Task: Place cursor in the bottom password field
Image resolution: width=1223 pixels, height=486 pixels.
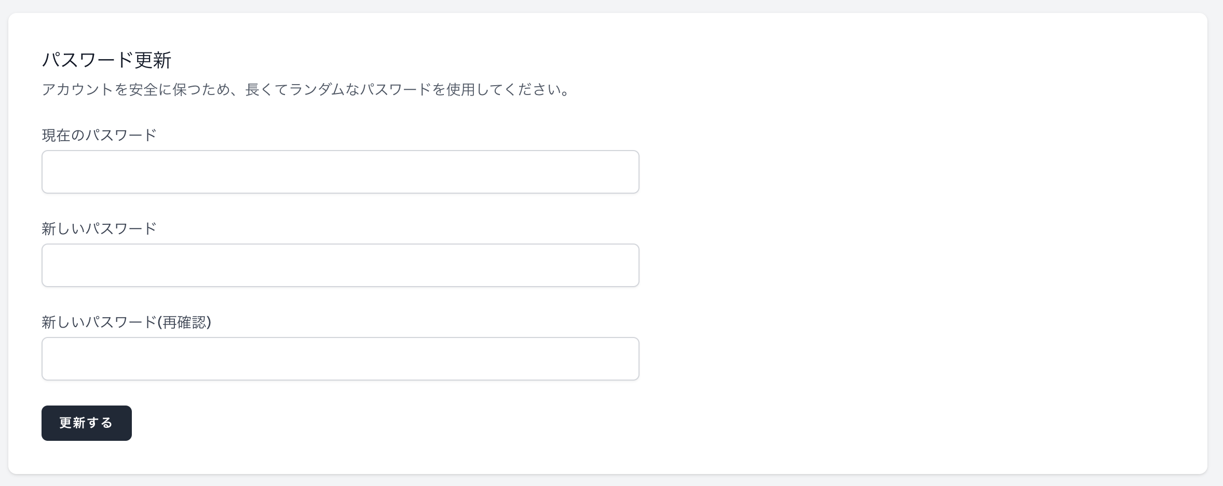Action: [340, 358]
